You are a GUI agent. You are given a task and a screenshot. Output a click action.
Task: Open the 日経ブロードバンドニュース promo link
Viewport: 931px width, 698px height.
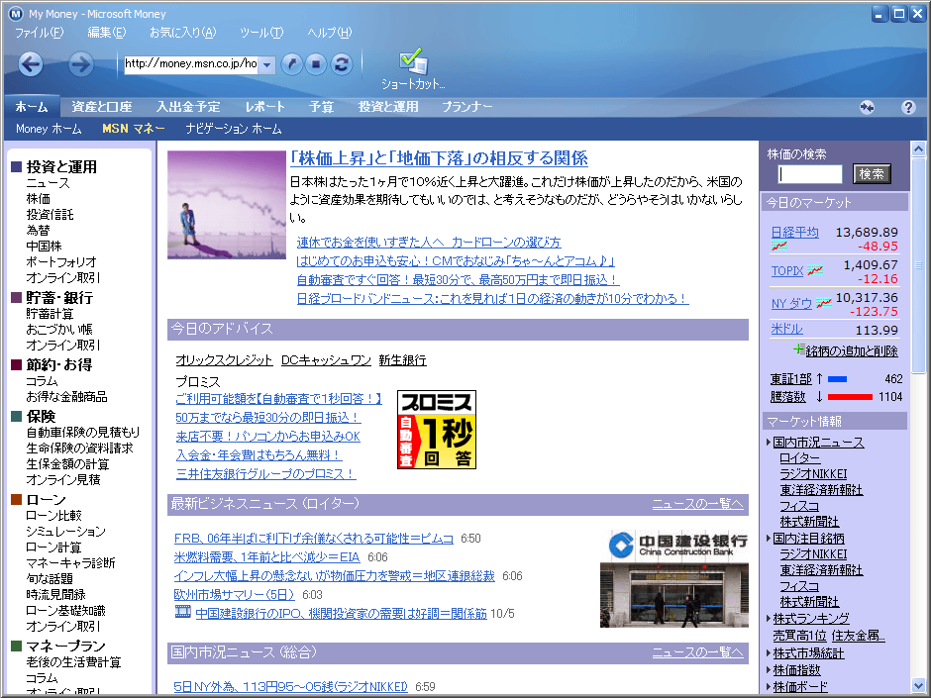tap(493, 299)
